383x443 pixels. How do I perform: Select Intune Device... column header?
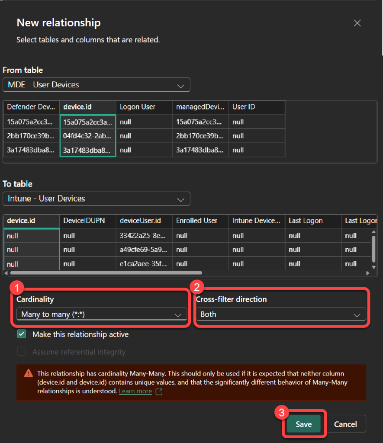257,221
